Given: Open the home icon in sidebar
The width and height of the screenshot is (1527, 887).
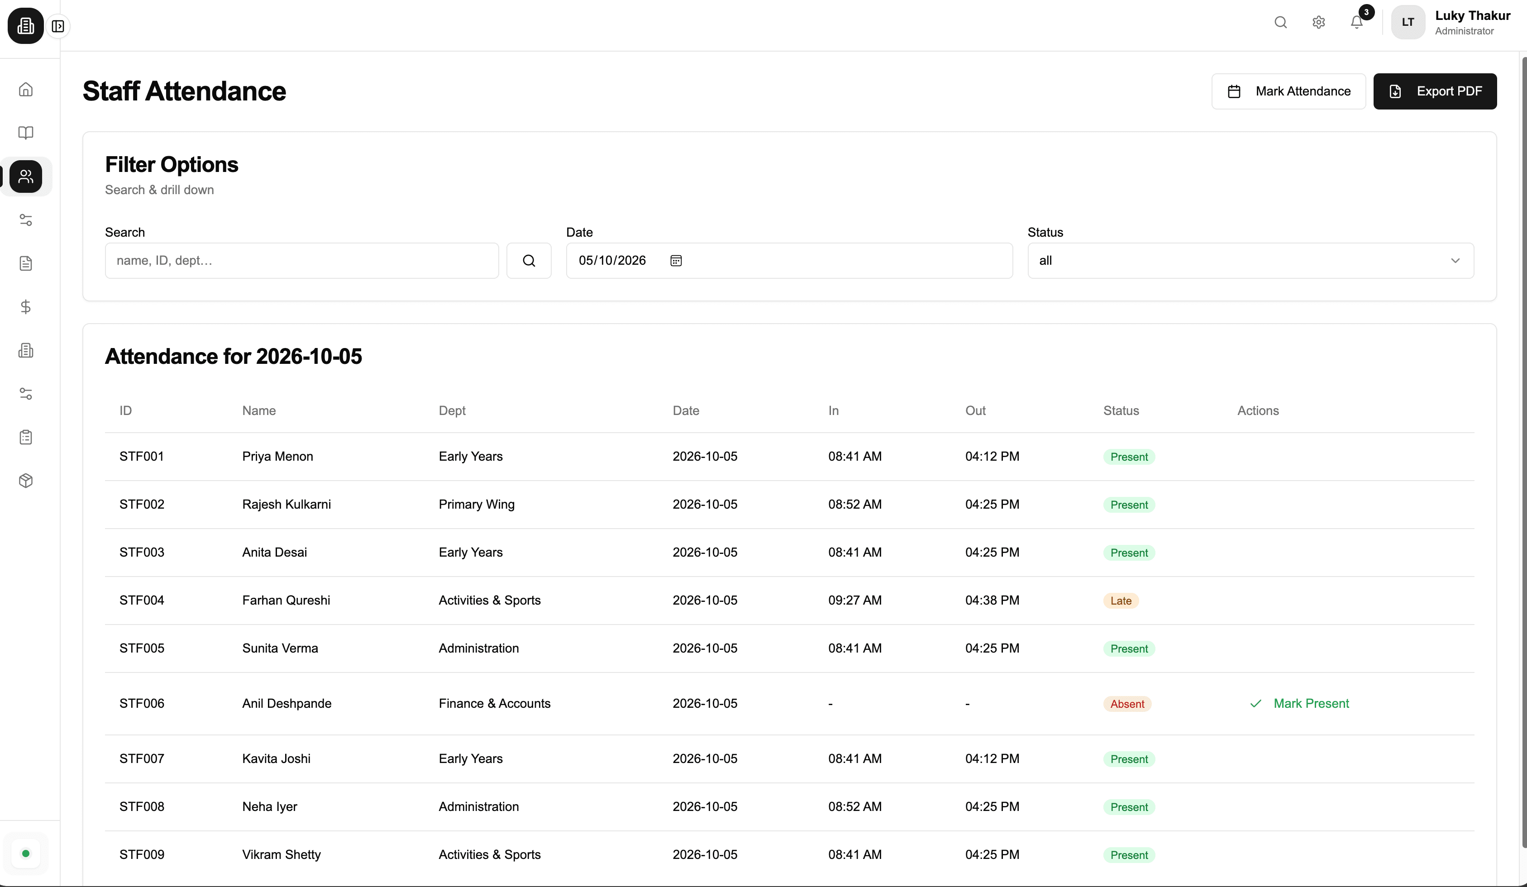Looking at the screenshot, I should coord(25,90).
